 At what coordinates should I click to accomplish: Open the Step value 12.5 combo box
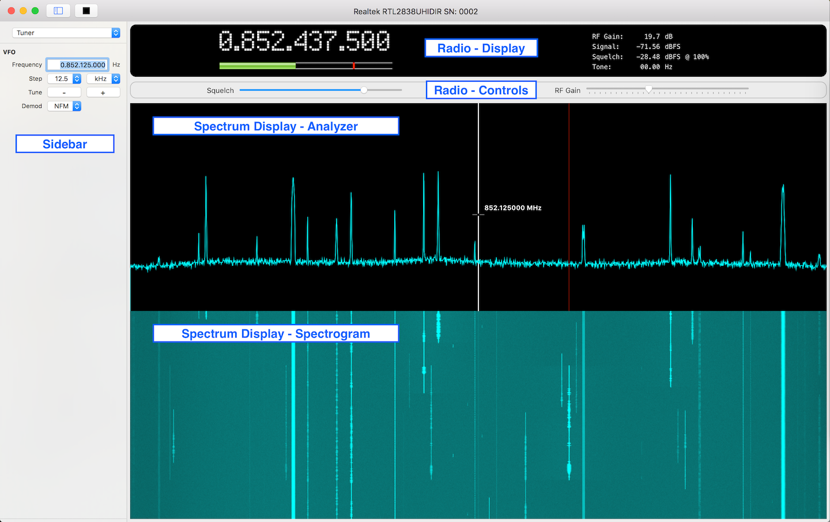pyautogui.click(x=65, y=78)
